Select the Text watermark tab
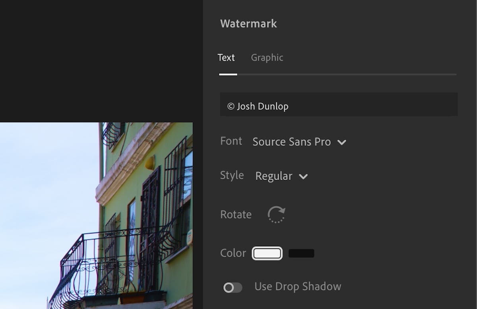Image resolution: width=477 pixels, height=309 pixels. 226,58
